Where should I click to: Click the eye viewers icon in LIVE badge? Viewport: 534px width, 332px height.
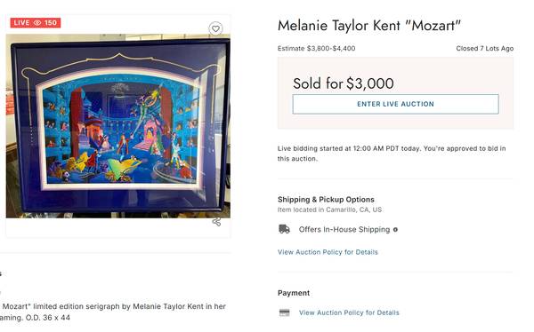pos(37,23)
